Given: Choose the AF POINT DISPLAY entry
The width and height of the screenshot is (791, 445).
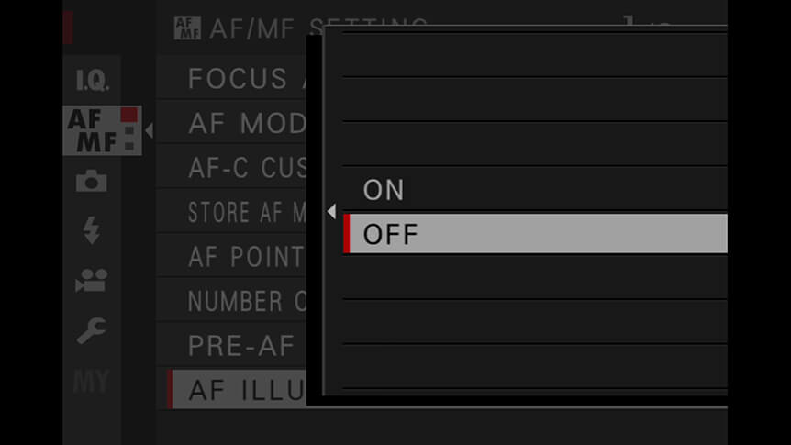Looking at the screenshot, I should coord(231,256).
